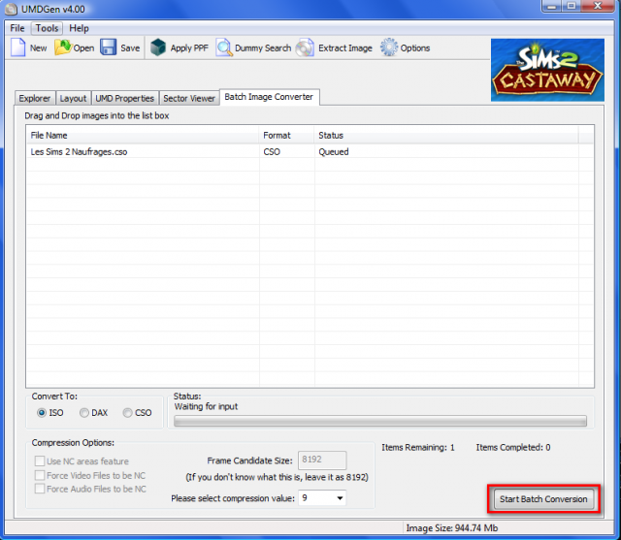621x540 pixels.
Task: Click the Dummy Search magnifier icon
Action: (224, 48)
